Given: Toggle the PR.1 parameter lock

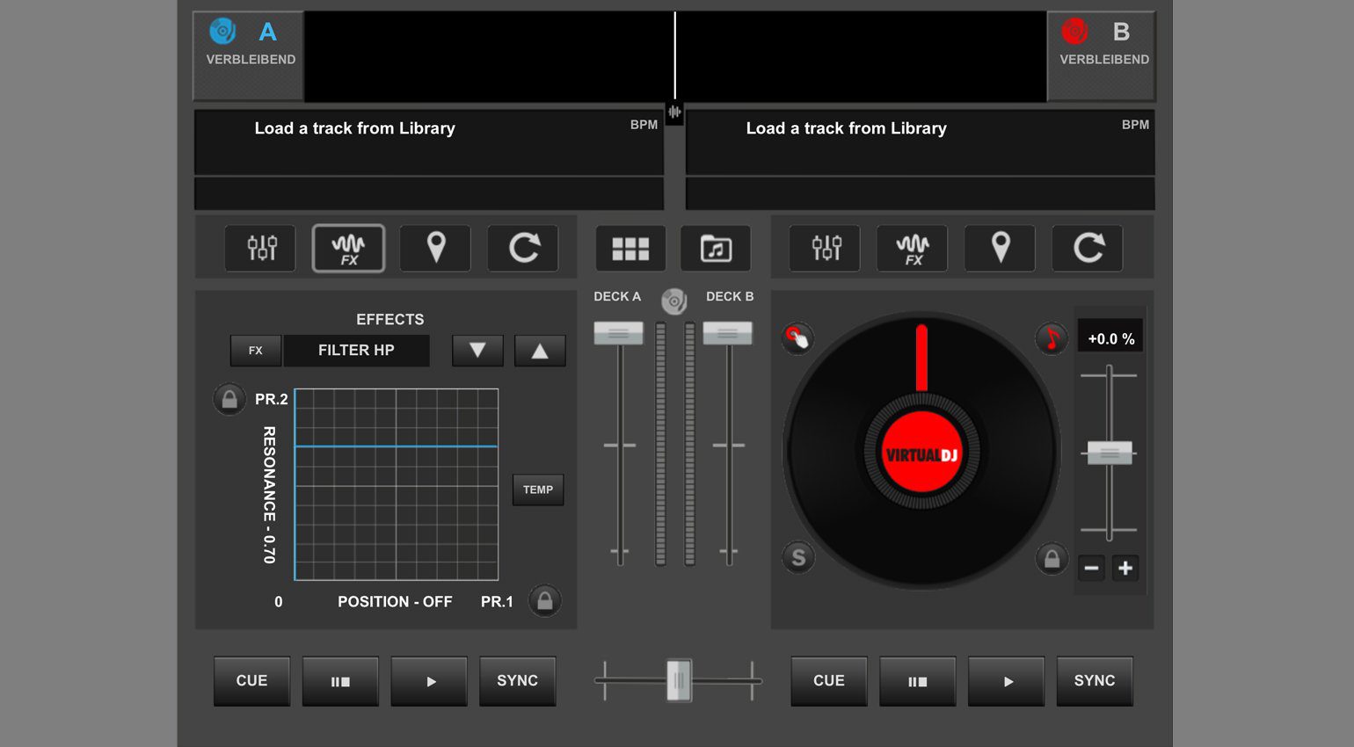Looking at the screenshot, I should point(545,601).
